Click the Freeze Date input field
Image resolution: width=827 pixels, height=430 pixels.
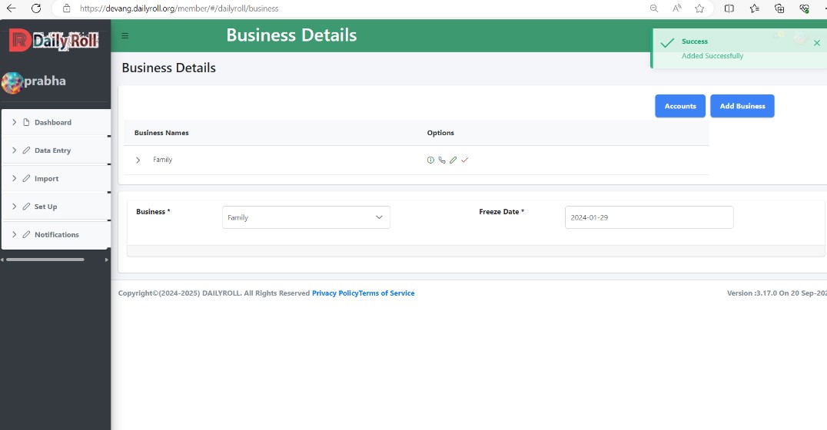[x=649, y=217]
